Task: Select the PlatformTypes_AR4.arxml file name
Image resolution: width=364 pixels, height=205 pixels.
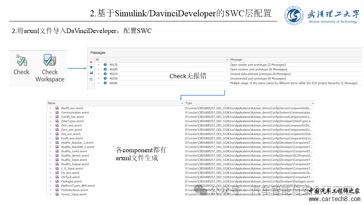Action: 78,186
